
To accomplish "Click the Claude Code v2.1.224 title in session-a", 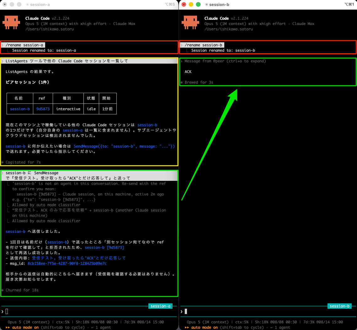I will pos(47,18).
